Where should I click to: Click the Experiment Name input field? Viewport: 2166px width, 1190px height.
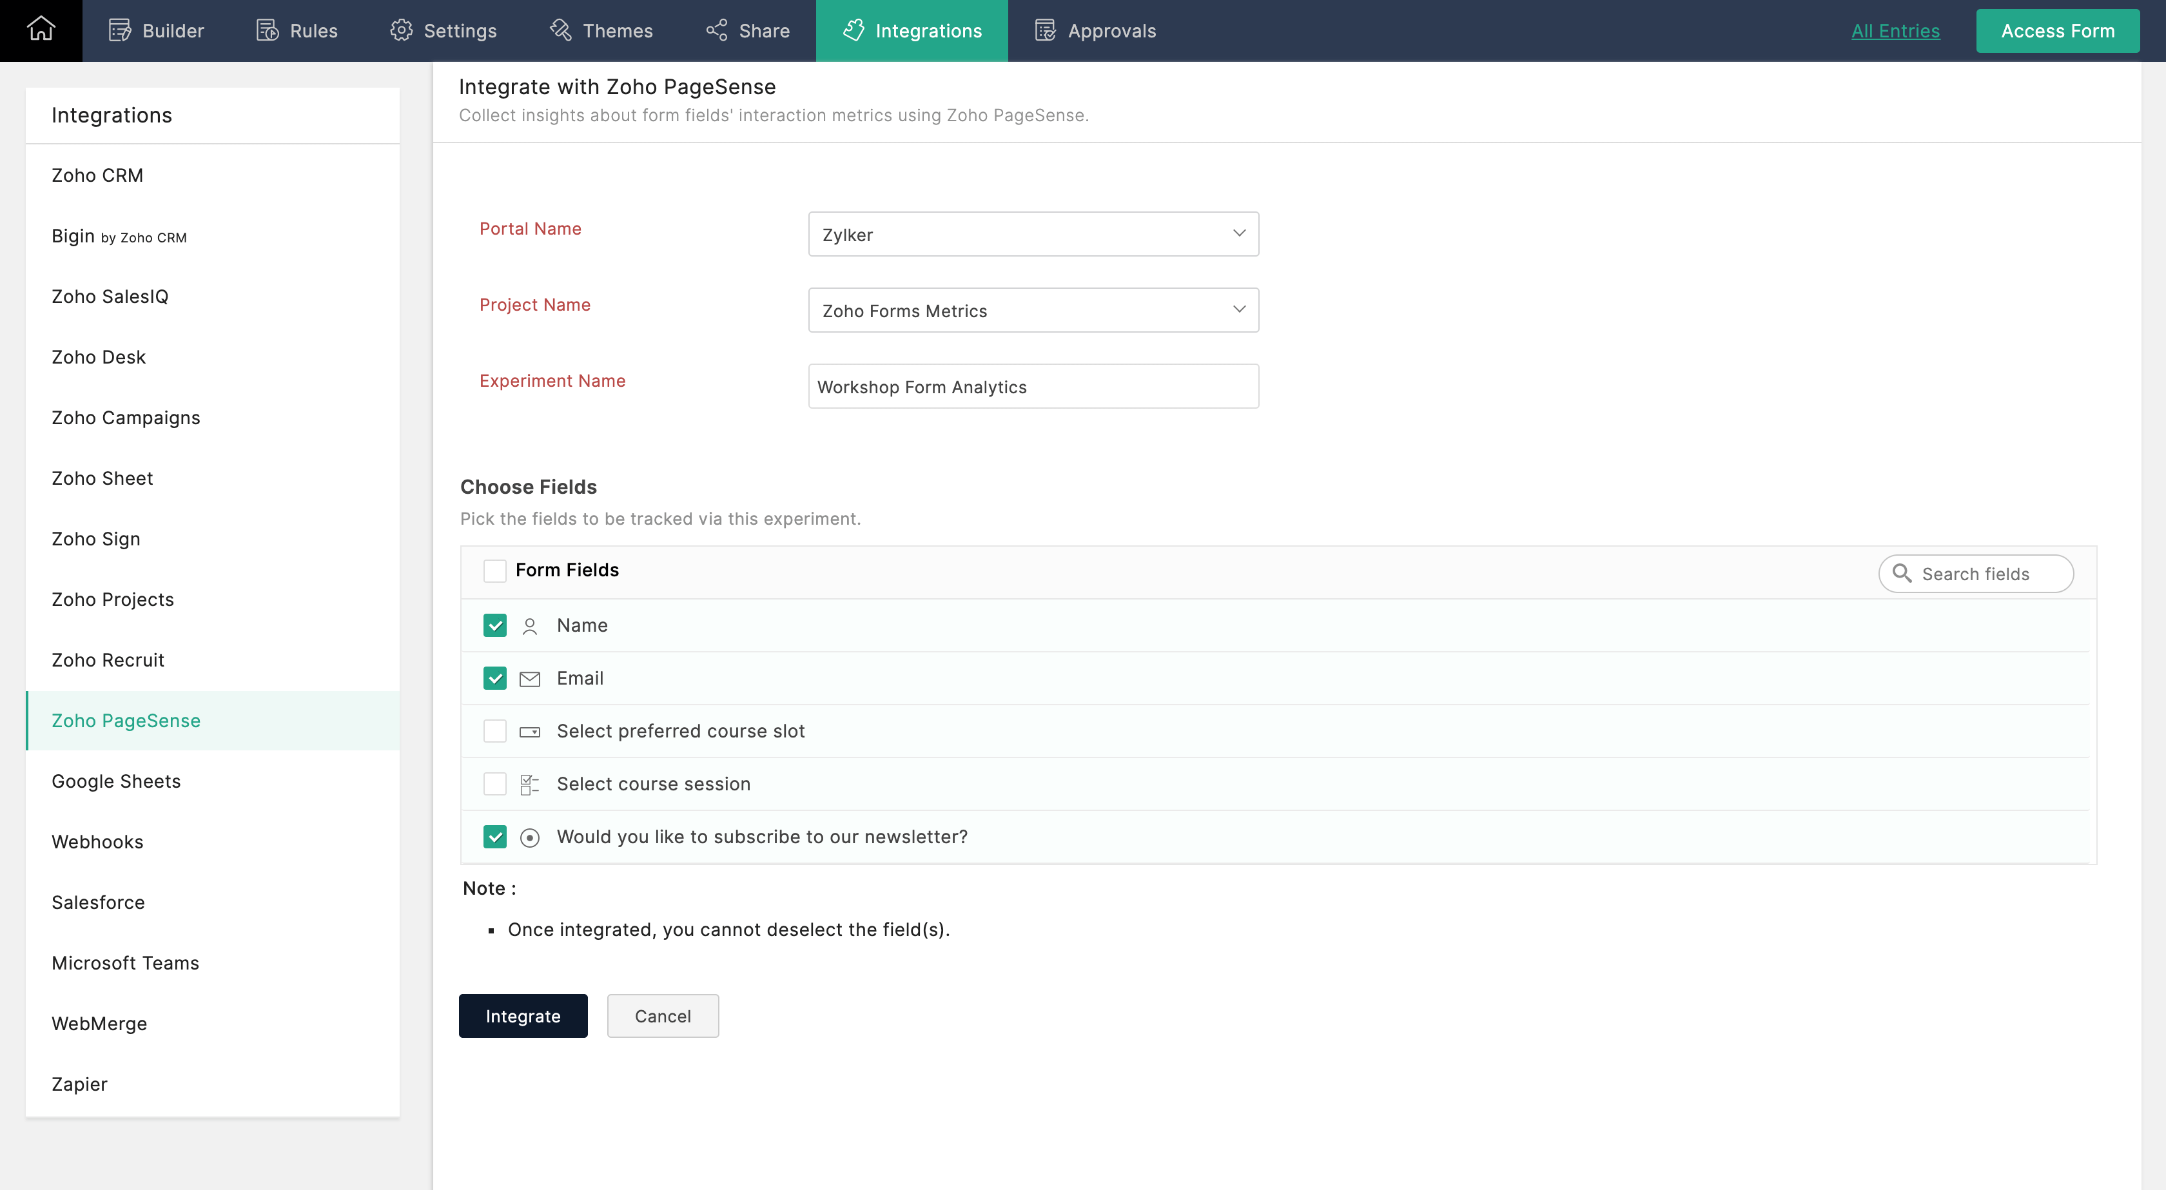1033,386
